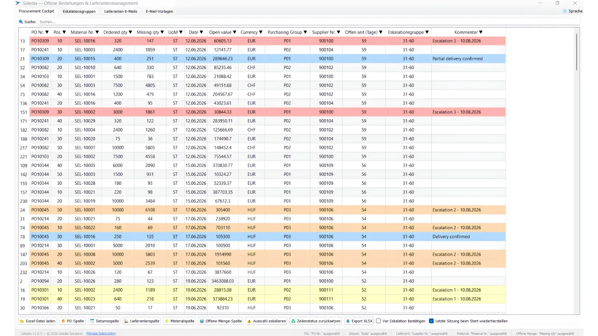This screenshot has width=598, height=336.
Task: Click the Excel-Datei laden folder icon
Action: click(x=22, y=321)
